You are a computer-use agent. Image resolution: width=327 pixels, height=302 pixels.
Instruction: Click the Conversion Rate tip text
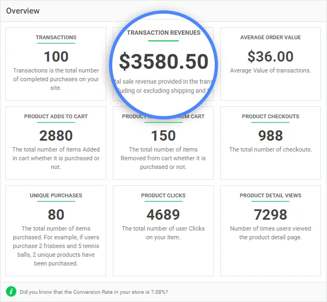(x=94, y=292)
